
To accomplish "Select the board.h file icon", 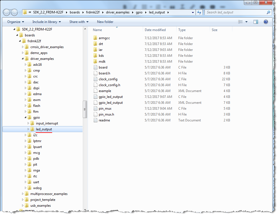I will 95,73.
